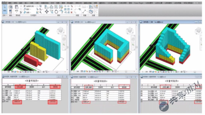Select <体量明细表> title in begin1 schedule
205x115 pixels.
(x=32, y=81)
